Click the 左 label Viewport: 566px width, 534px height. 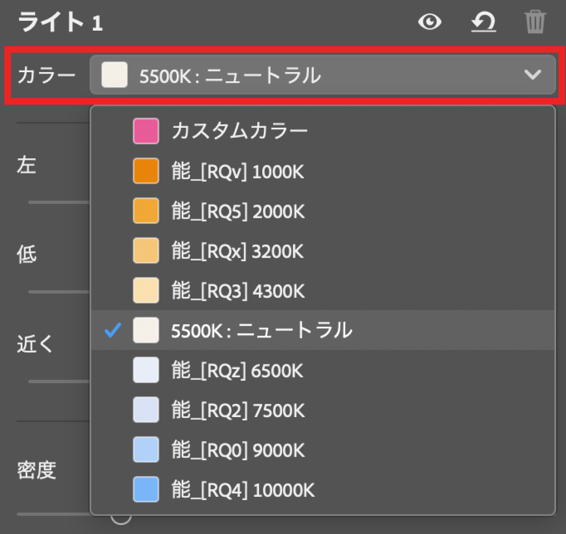26,165
